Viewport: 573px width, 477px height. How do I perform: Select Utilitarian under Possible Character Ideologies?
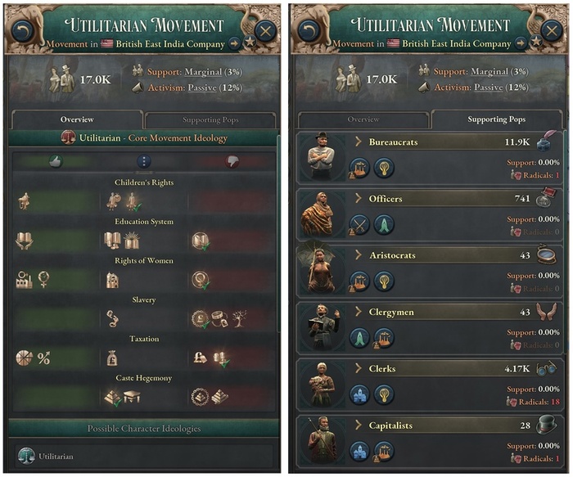click(56, 457)
